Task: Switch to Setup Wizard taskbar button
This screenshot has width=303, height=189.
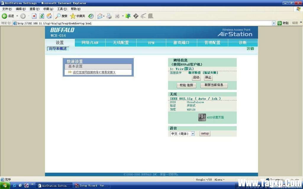Action: (x=92, y=185)
